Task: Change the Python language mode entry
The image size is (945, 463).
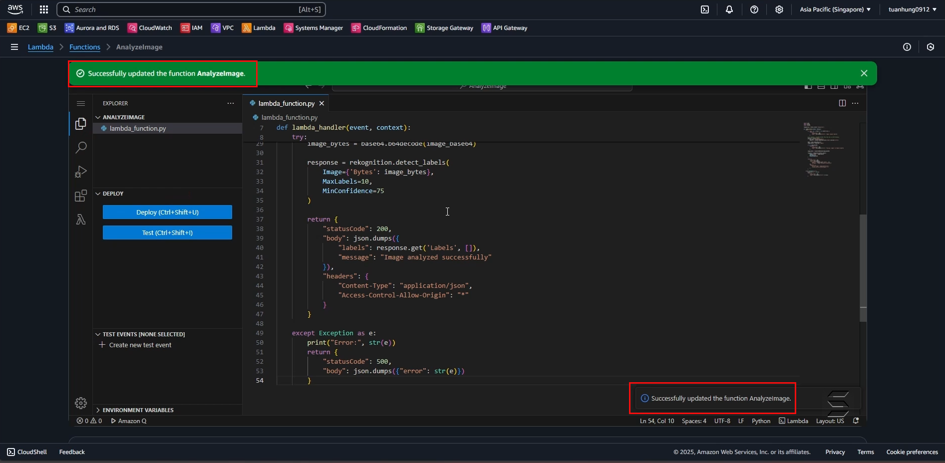Action: click(761, 421)
